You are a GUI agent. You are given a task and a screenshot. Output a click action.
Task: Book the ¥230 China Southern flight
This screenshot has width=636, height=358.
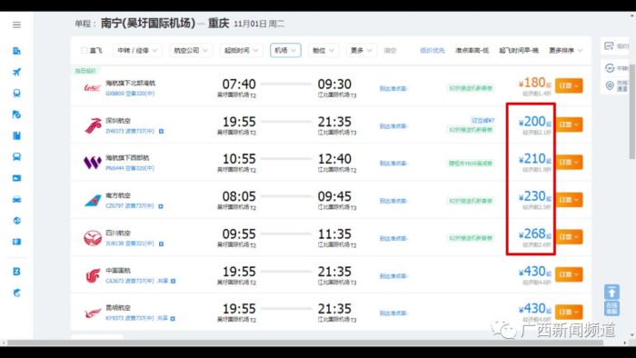click(569, 200)
